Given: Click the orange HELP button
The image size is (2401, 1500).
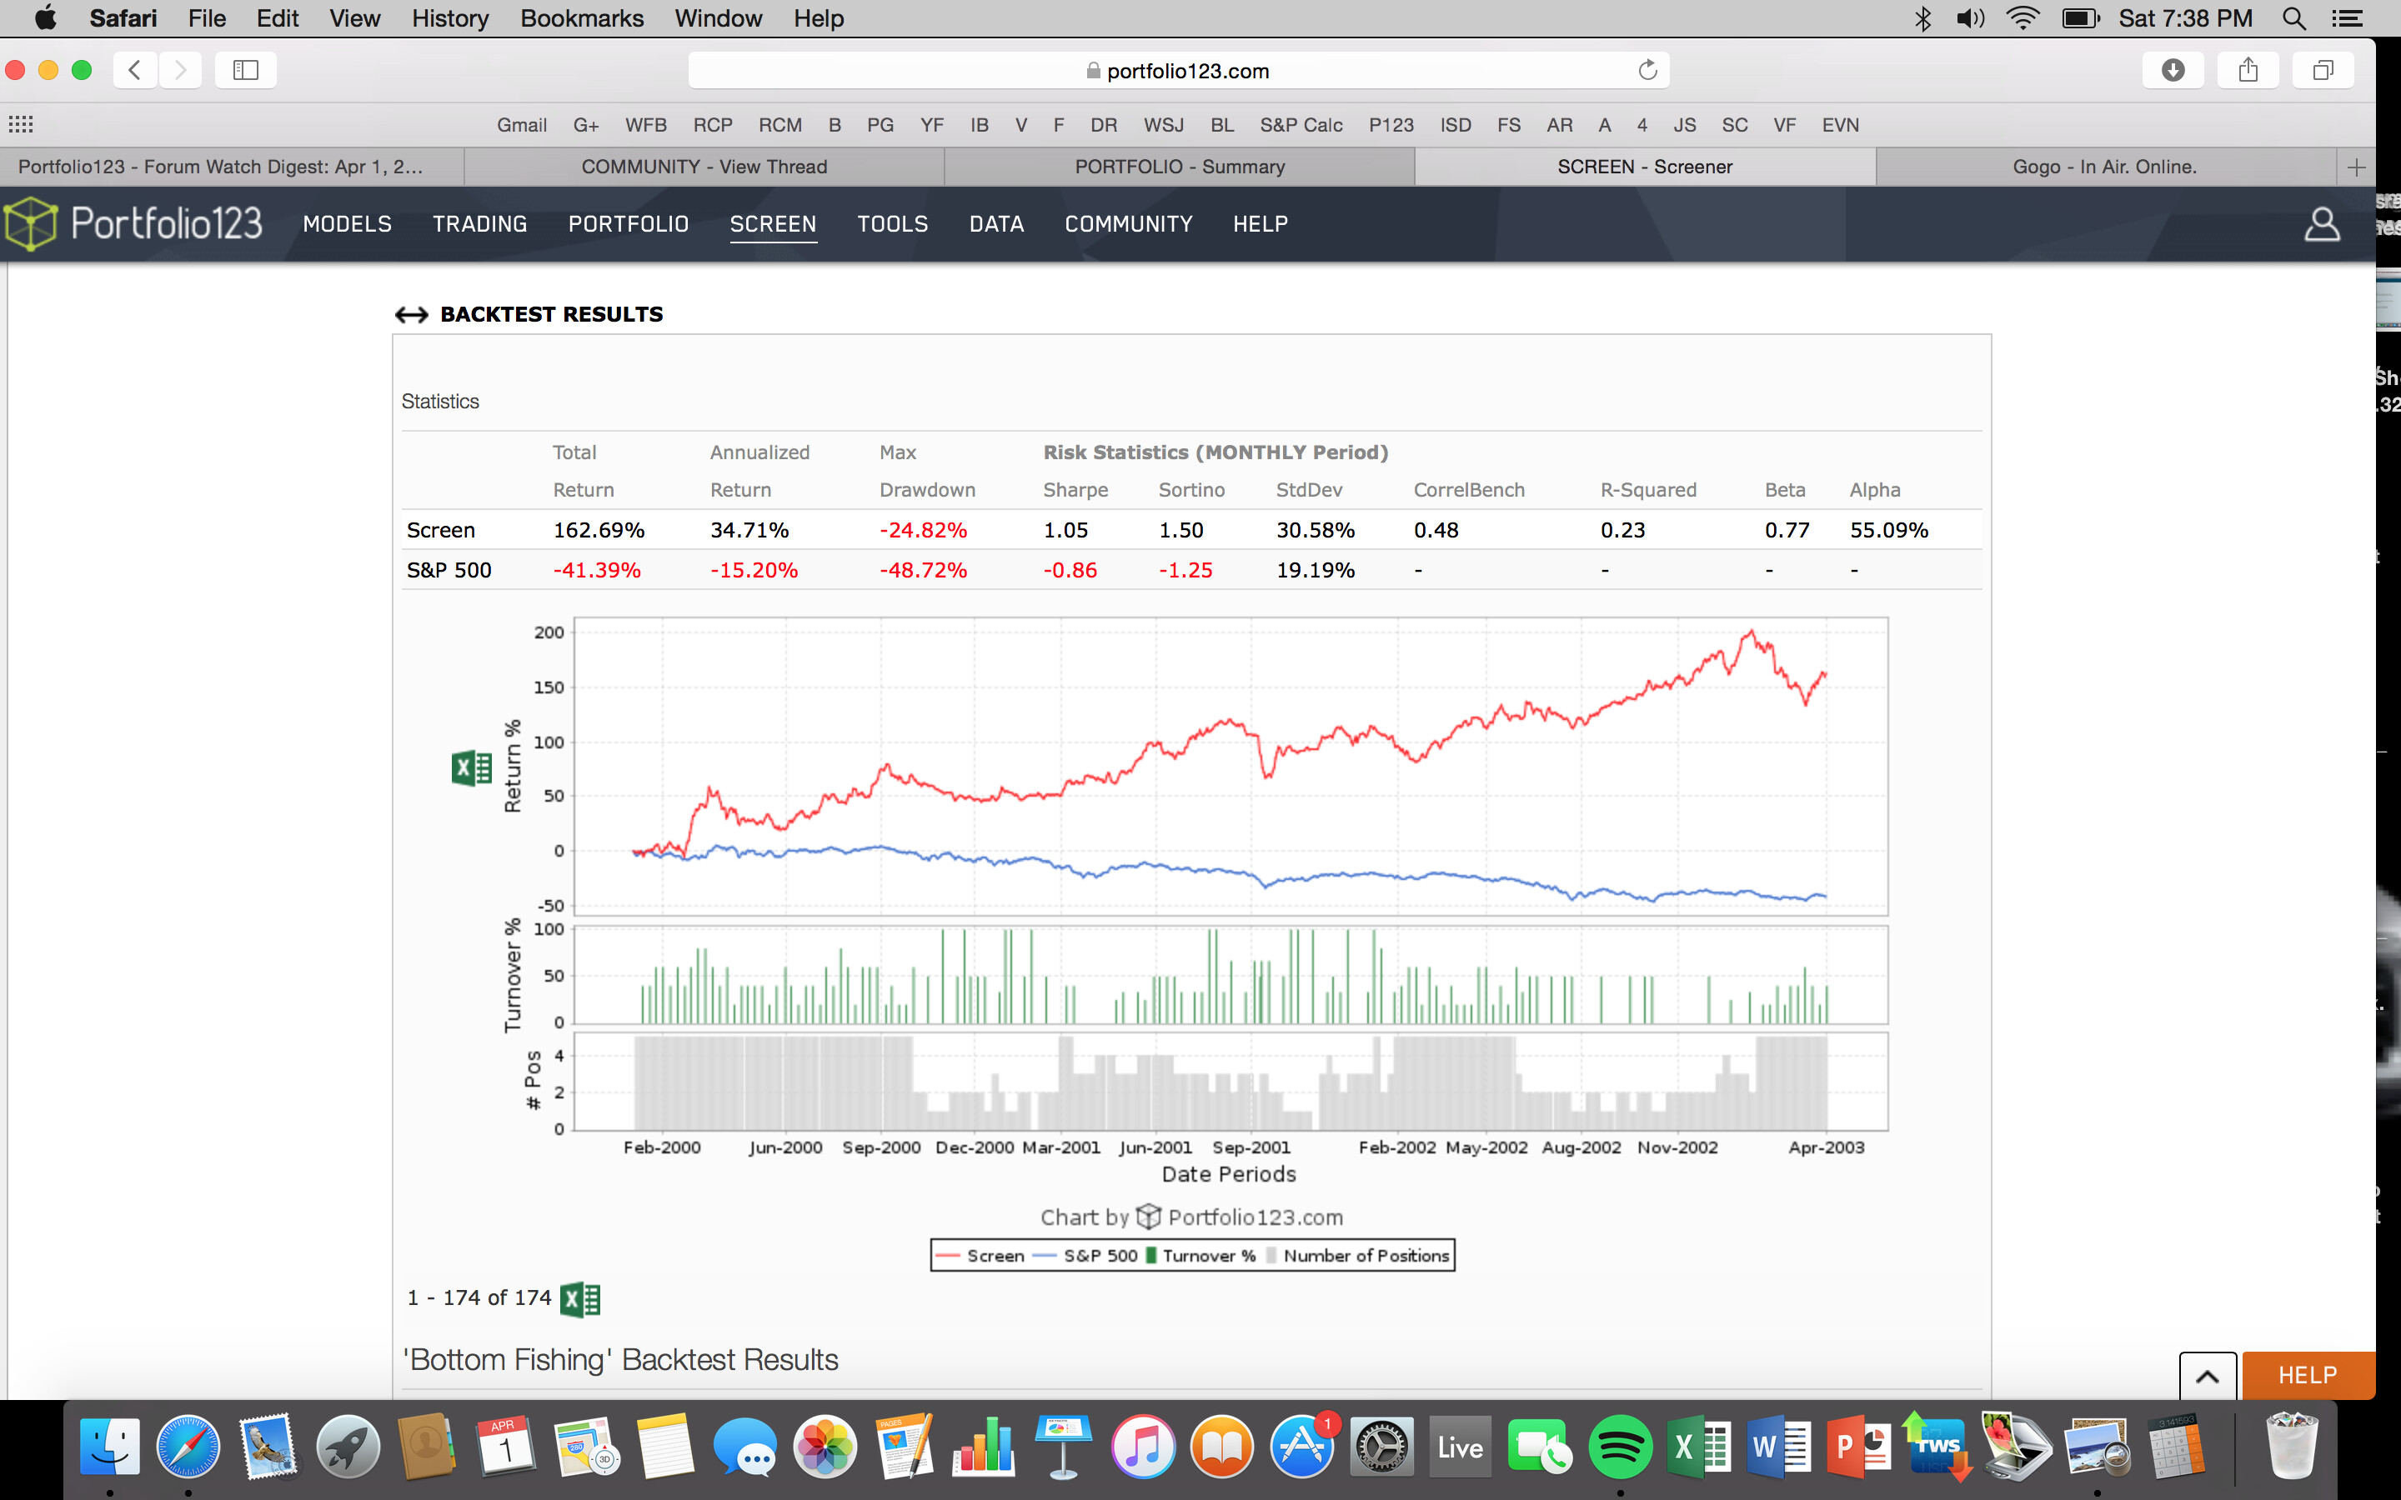Looking at the screenshot, I should pos(2307,1376).
